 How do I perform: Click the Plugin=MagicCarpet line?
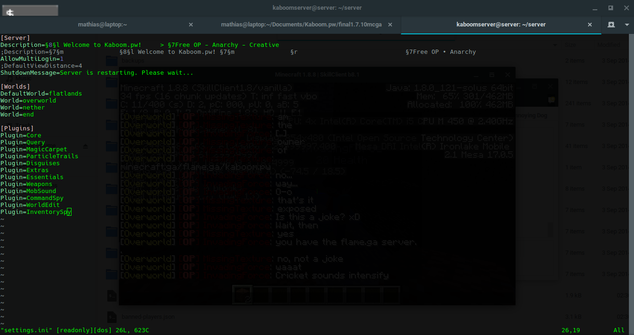[x=34, y=149]
